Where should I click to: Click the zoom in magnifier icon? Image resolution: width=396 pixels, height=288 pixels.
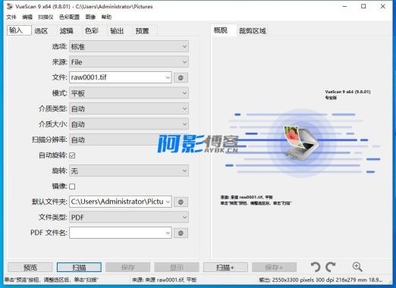[x=357, y=267]
